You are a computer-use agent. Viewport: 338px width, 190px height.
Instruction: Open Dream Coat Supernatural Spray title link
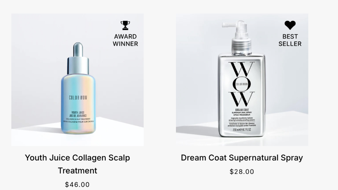pyautogui.click(x=242, y=158)
